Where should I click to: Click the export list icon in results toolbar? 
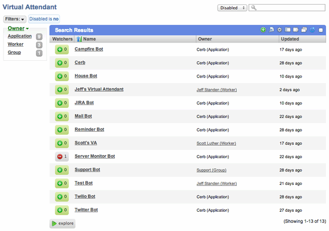tap(296, 30)
